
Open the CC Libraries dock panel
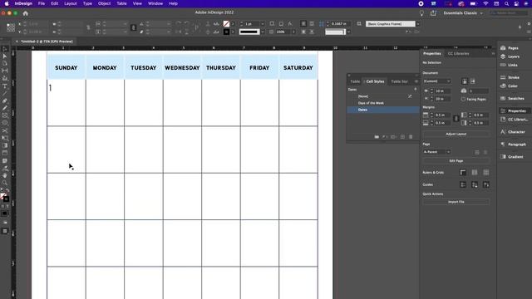514,120
